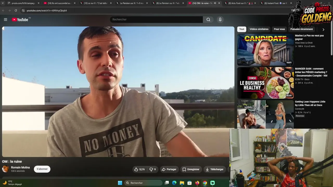Image resolution: width=333 pixels, height=187 pixels.
Task: Open File Explorer from the taskbar
Action: [182, 183]
